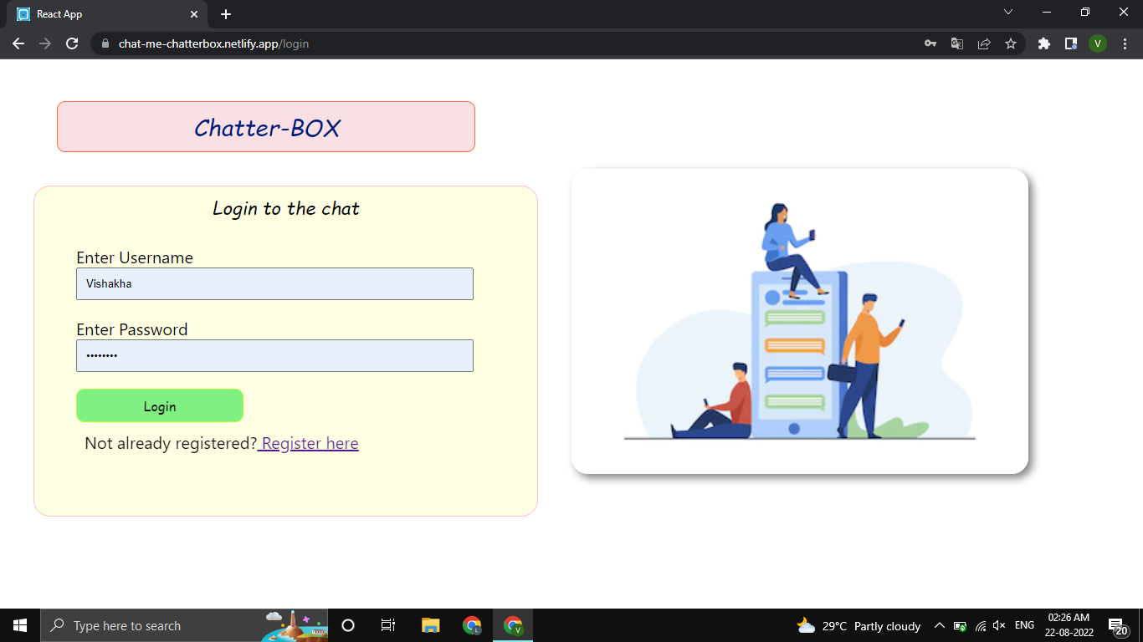Open the tab search dropdown
Viewport: 1143px width, 642px height.
[x=1008, y=12]
